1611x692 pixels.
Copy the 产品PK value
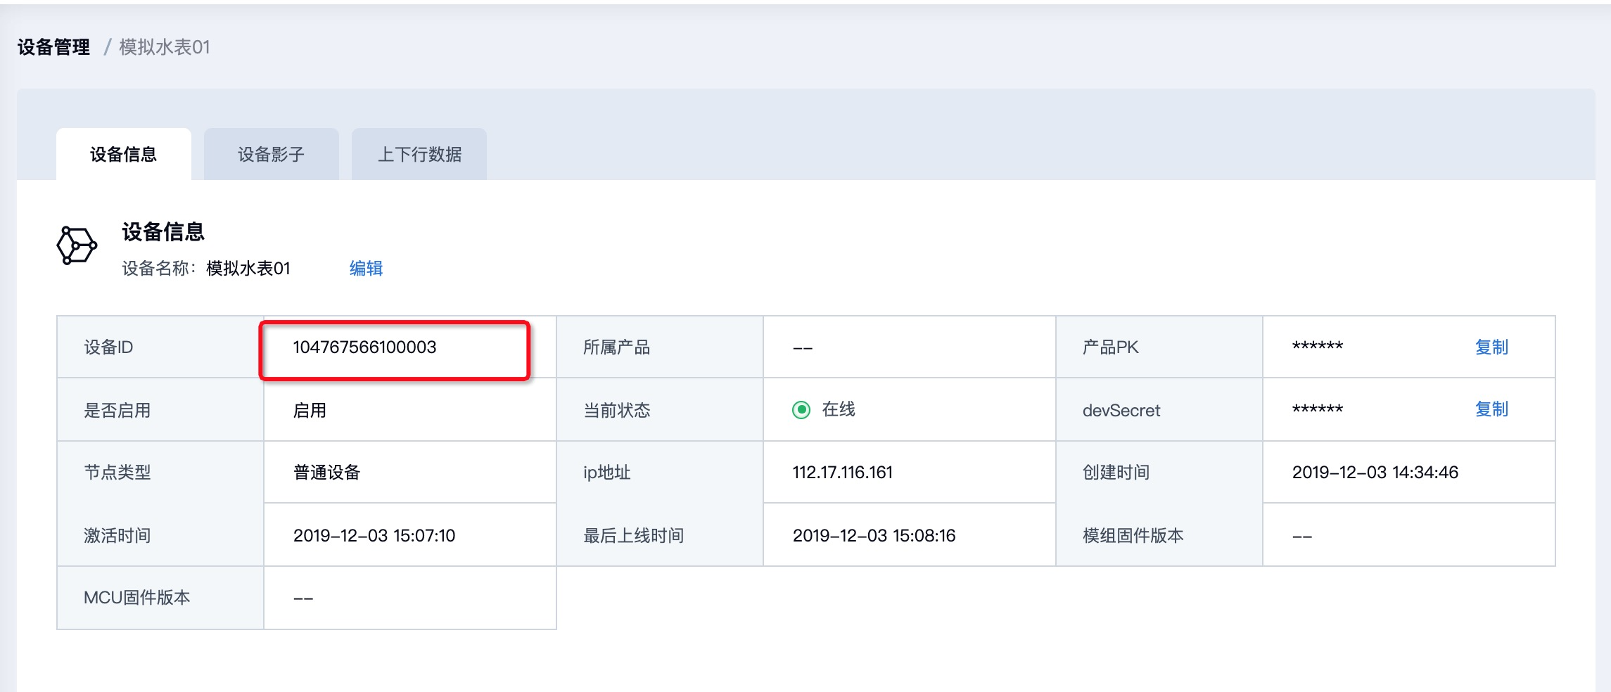(x=1491, y=347)
